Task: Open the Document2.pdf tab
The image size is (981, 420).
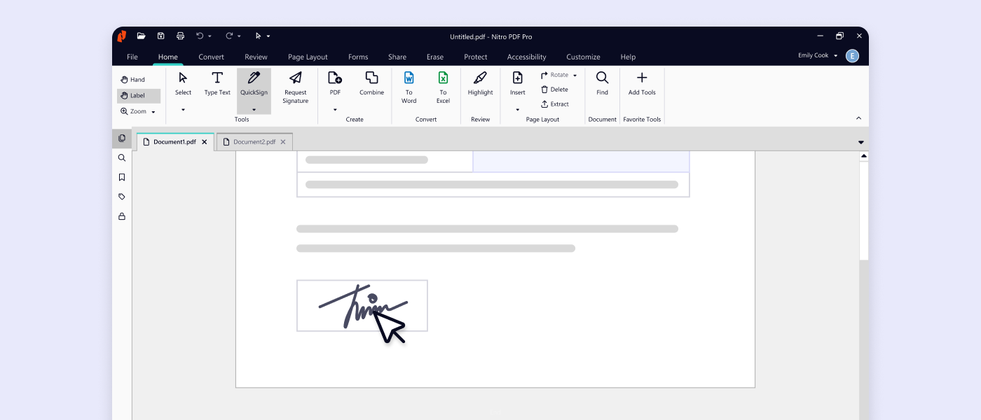Action: click(252, 141)
